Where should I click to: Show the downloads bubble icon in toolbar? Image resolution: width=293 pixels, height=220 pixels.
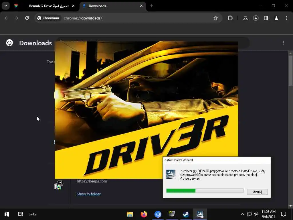256,18
